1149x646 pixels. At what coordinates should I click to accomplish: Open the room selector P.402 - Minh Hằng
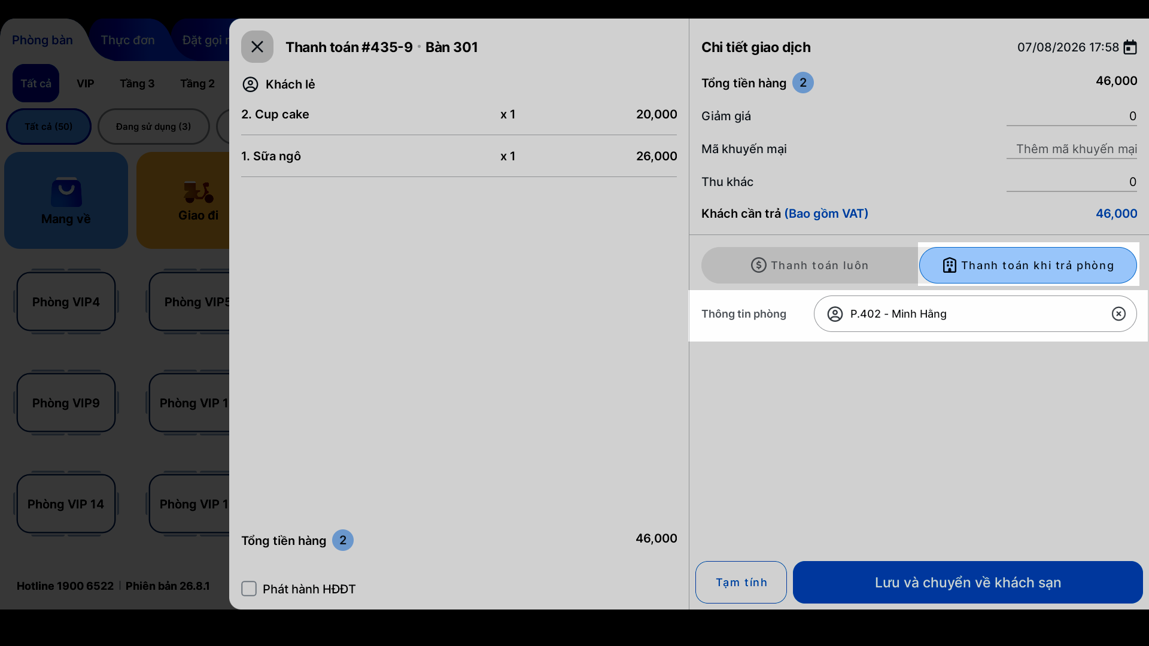point(975,314)
